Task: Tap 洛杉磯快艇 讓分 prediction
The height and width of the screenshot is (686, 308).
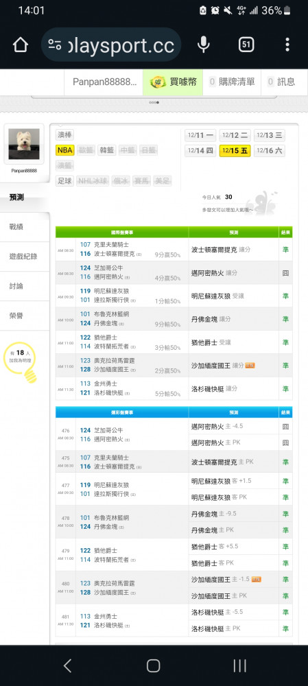Action: [215, 388]
